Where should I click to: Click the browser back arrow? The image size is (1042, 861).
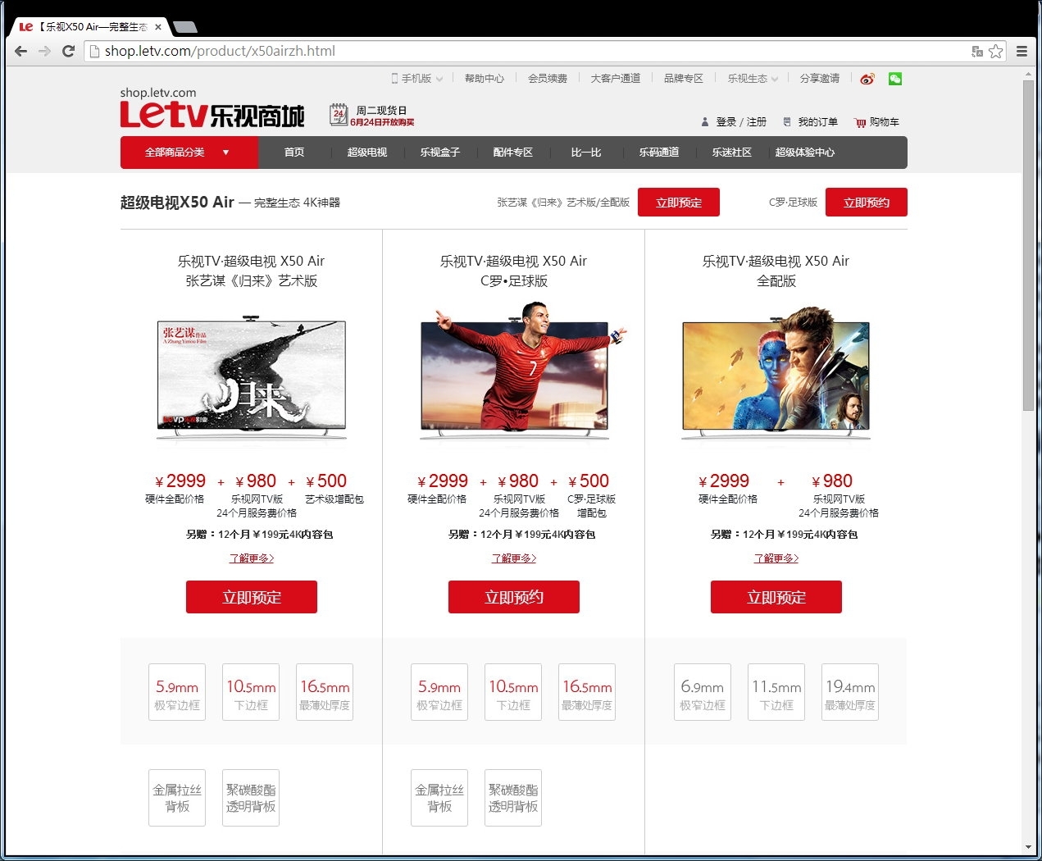coord(21,51)
